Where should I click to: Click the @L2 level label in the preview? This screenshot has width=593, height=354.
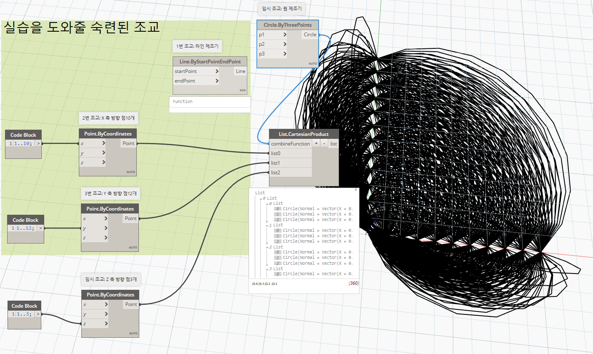tap(267, 284)
